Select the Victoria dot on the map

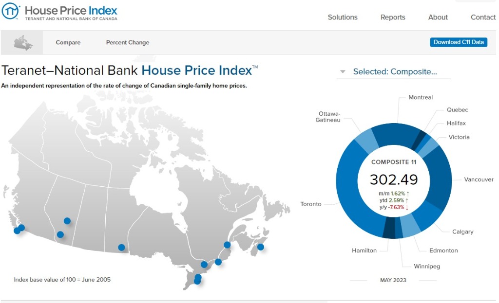[17, 231]
